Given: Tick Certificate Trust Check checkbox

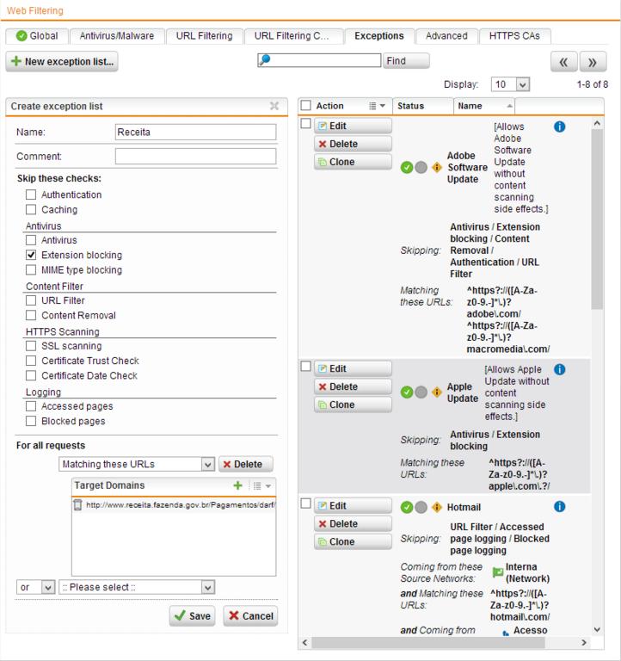Looking at the screenshot, I should pyautogui.click(x=31, y=361).
